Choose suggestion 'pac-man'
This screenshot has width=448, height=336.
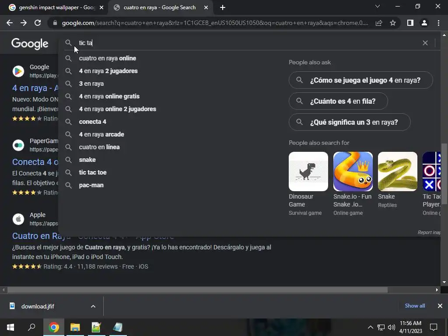click(91, 185)
